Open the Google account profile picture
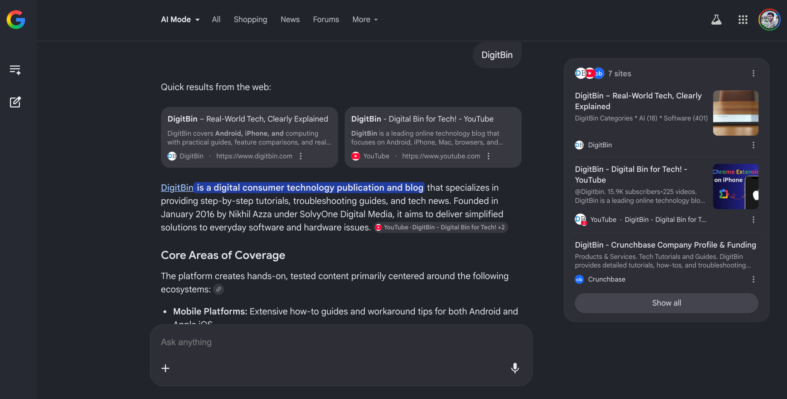This screenshot has height=399, width=787. coord(769,20)
